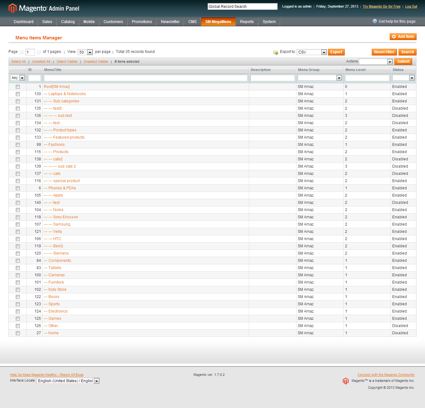Check the Tablets row checkbox
The height and width of the screenshot is (408, 425).
(18, 268)
